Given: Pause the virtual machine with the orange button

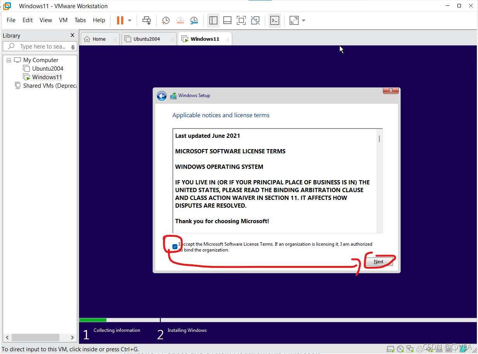Looking at the screenshot, I should click(120, 20).
